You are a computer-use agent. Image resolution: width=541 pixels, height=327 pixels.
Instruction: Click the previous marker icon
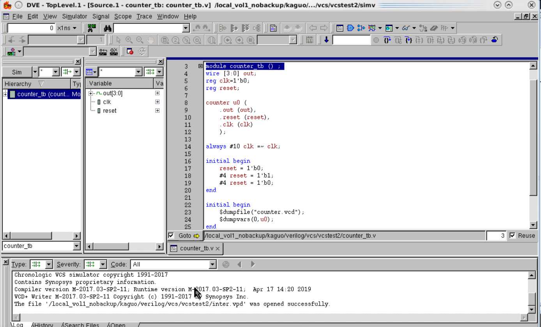[103, 51]
